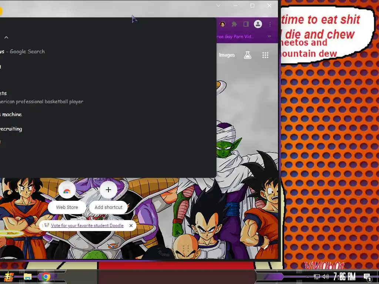Open the volume tray icon
This screenshot has width=379, height=284.
tap(326, 277)
